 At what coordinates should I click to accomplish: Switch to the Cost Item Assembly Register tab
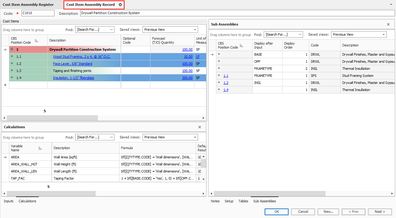point(28,5)
